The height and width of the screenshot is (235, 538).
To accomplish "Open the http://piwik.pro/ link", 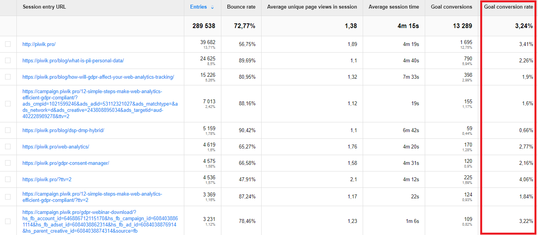I will pos(39,44).
